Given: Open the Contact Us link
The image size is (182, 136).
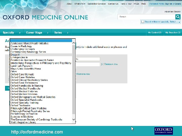Looking at the screenshot, I should click(x=113, y=4).
